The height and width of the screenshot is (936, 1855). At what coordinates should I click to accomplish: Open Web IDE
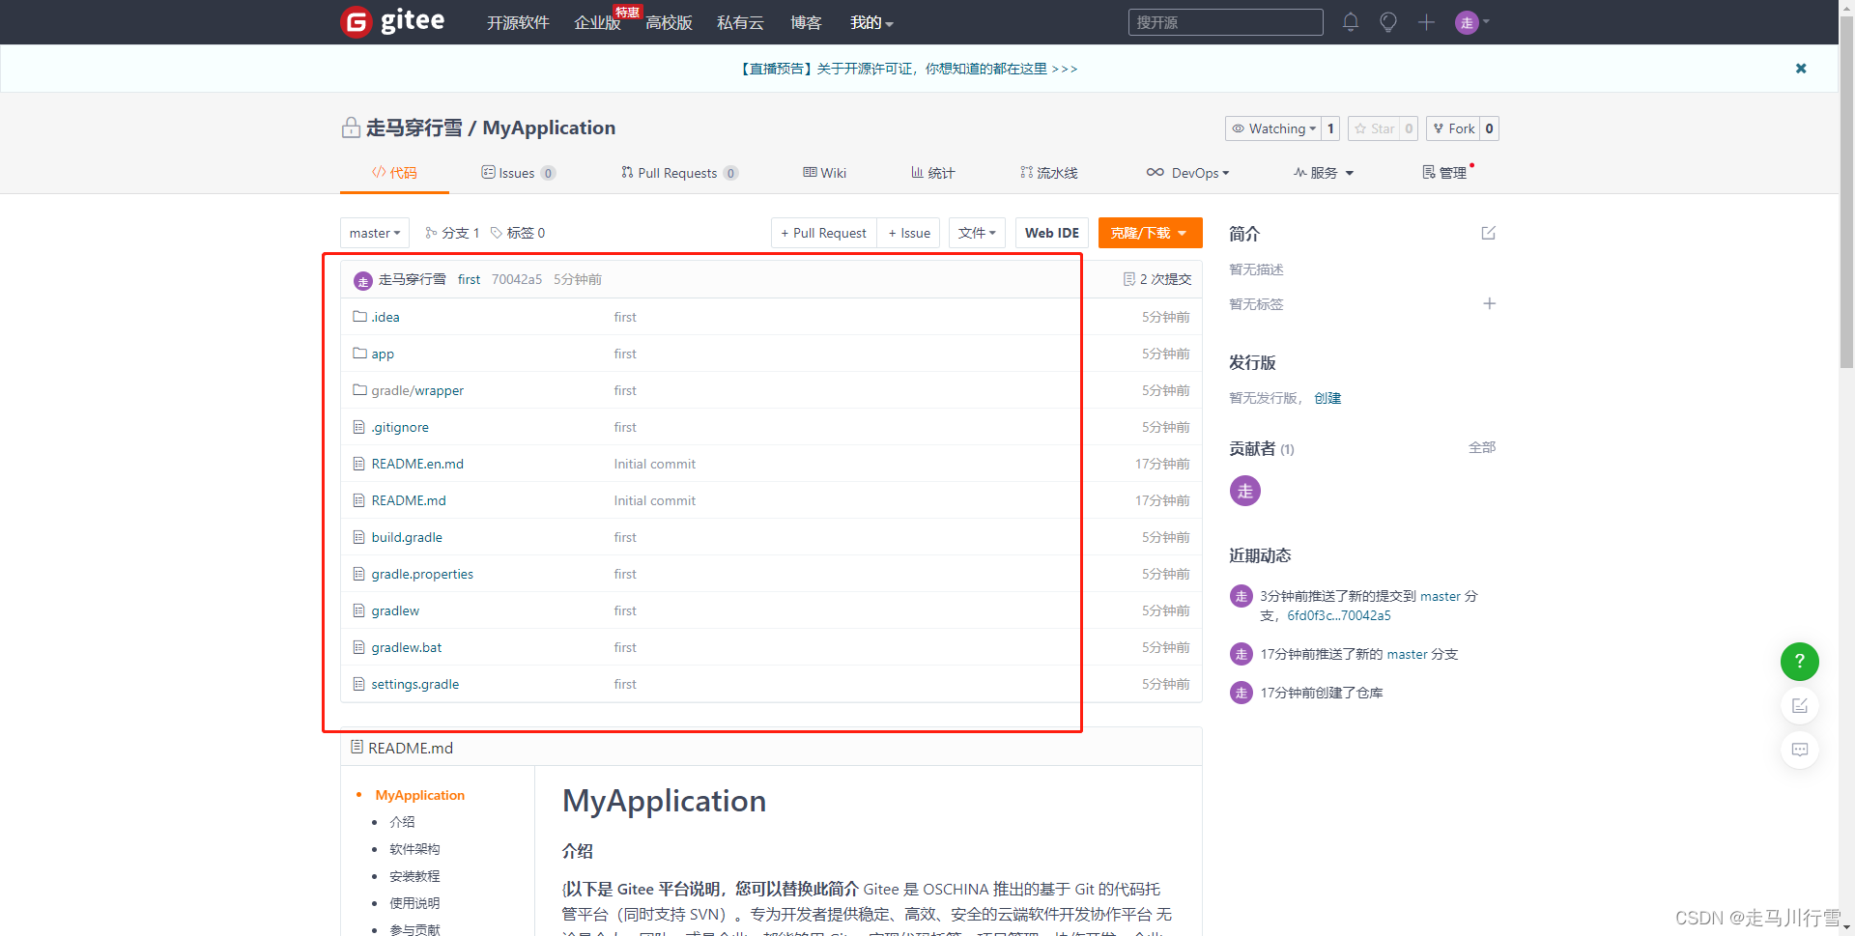click(1052, 233)
